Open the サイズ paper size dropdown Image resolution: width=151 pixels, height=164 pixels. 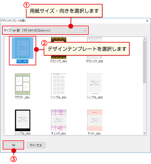coord(49,31)
